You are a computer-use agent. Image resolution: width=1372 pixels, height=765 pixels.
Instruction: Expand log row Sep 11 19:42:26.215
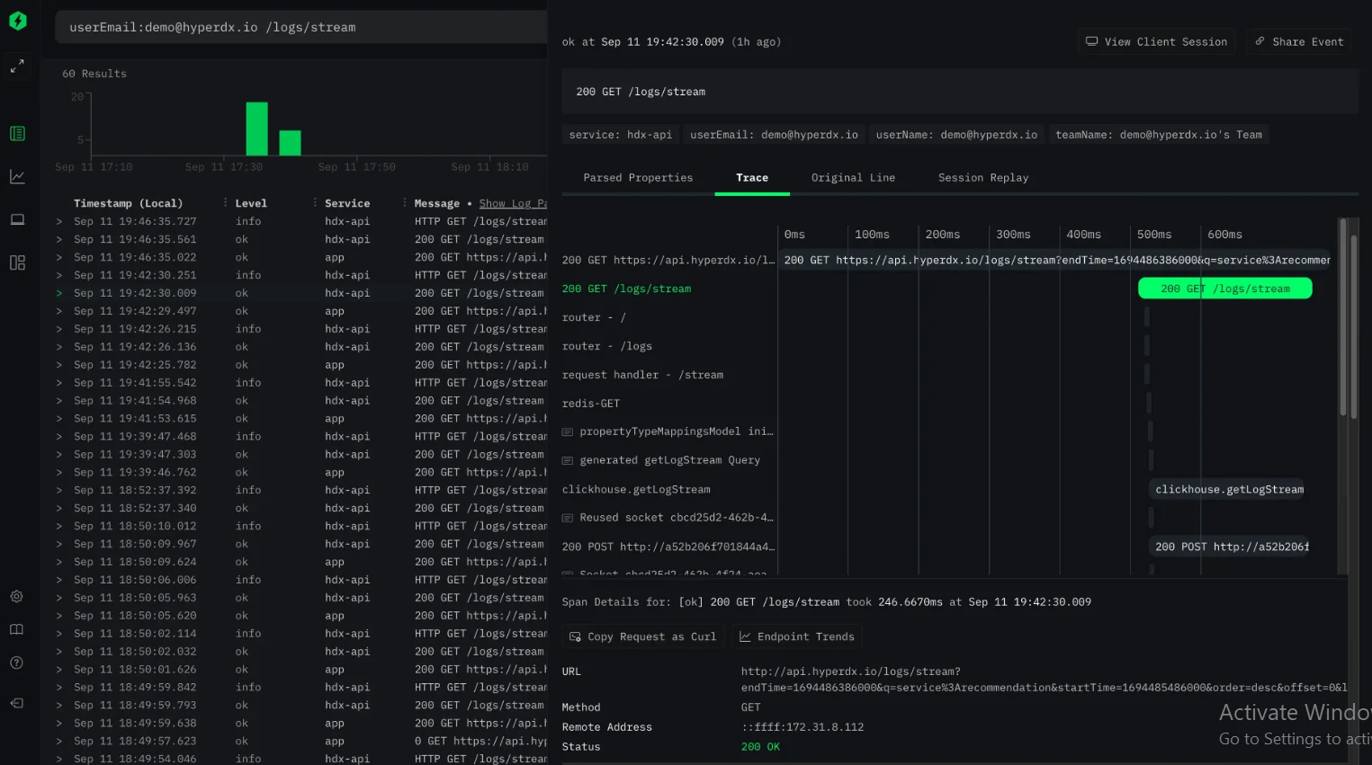[59, 329]
